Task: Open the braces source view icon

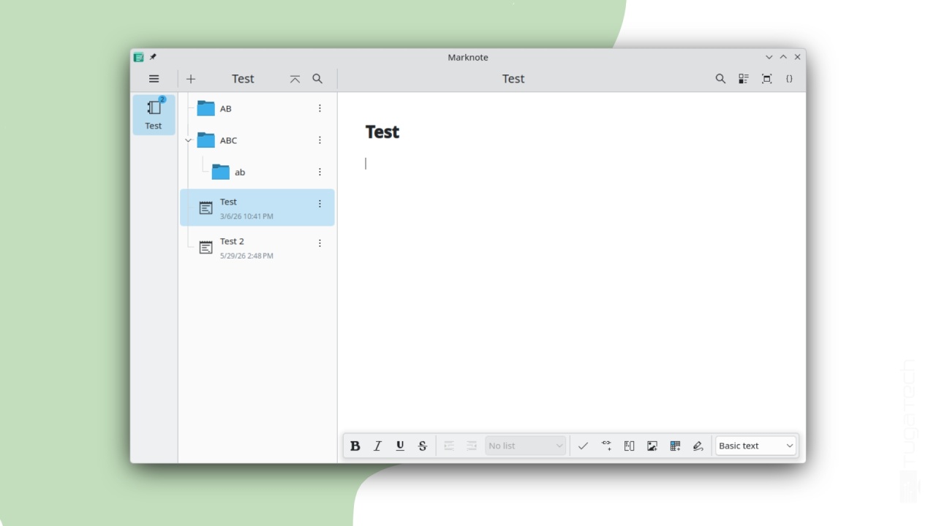Action: [x=789, y=79]
